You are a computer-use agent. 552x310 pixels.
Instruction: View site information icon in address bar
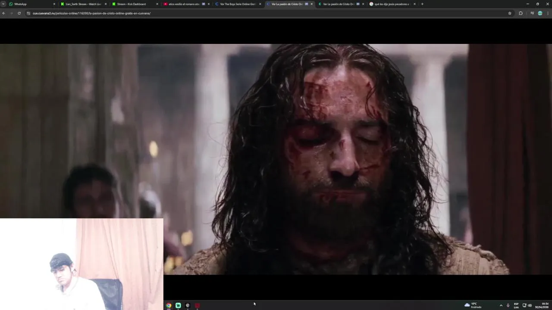pos(28,13)
